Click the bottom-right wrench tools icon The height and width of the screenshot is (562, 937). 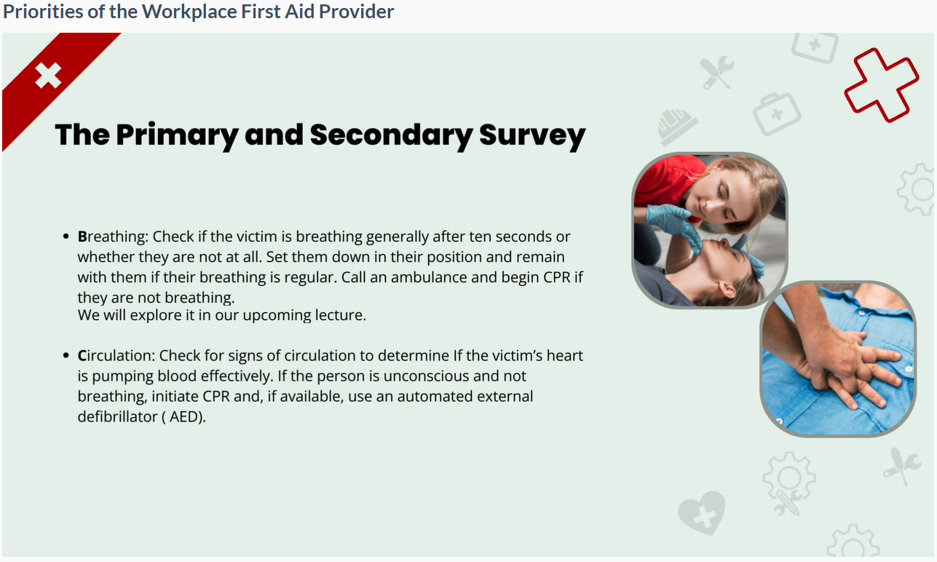[901, 466]
